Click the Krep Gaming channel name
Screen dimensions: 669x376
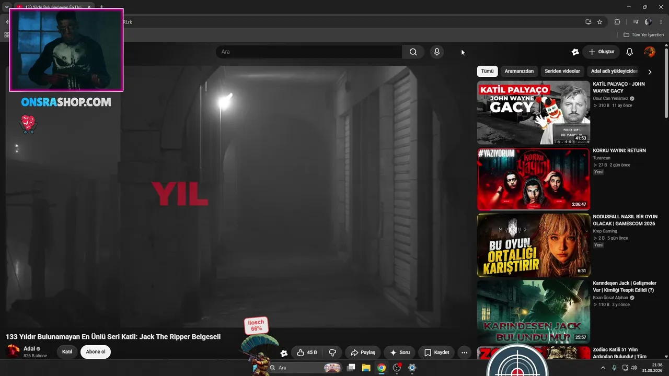pos(605,231)
